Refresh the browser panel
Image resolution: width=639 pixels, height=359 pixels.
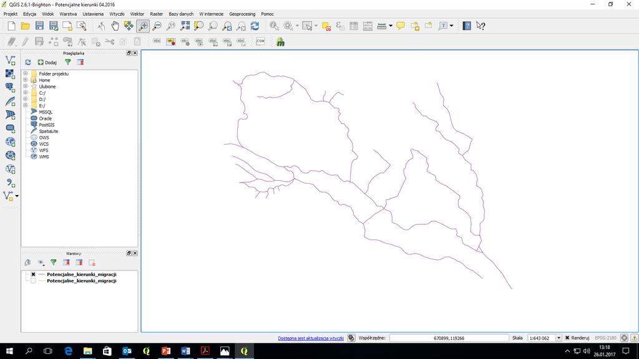(27, 62)
